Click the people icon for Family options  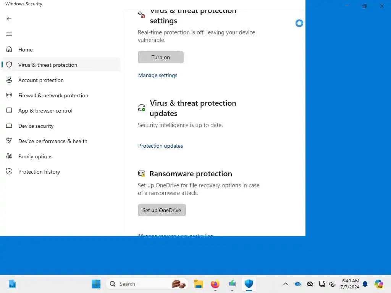click(x=9, y=156)
